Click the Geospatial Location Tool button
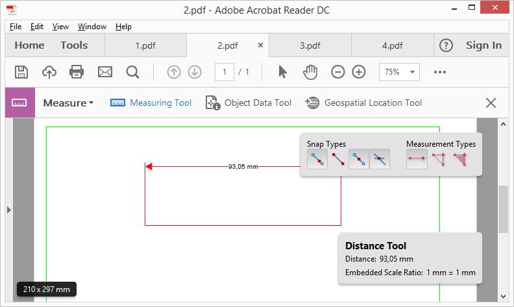This screenshot has height=307, width=514. 363,103
